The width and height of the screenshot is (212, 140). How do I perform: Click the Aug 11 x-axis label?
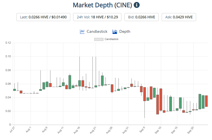pos(61,130)
